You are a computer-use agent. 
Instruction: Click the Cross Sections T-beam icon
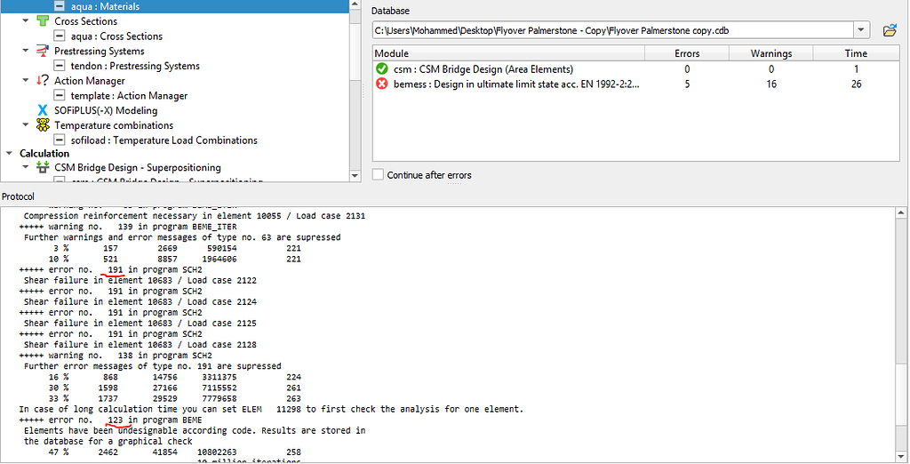(43, 21)
